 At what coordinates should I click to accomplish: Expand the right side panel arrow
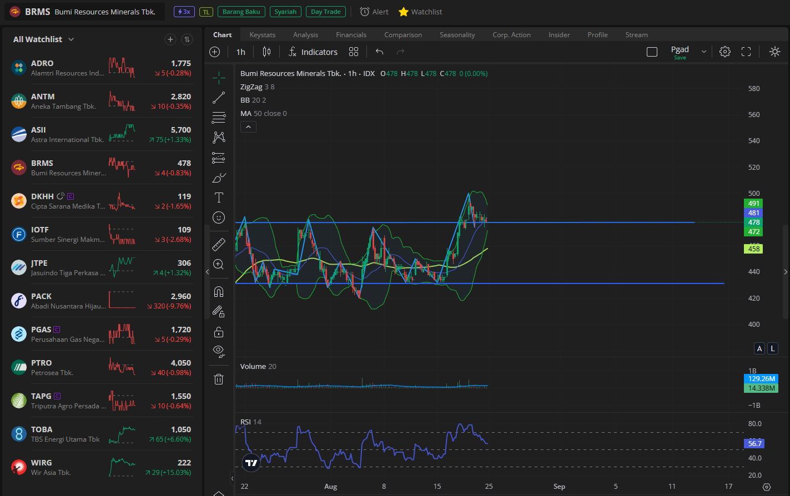tap(785, 271)
